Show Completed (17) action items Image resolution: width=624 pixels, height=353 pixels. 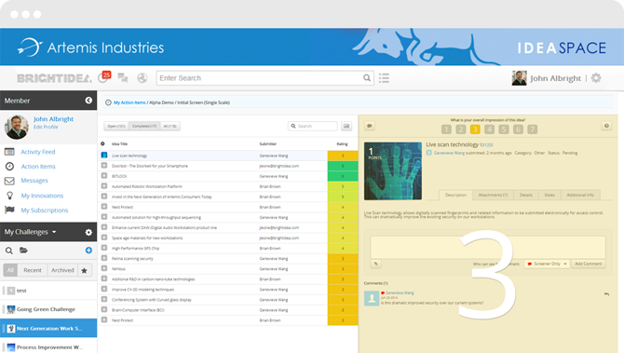(x=144, y=126)
